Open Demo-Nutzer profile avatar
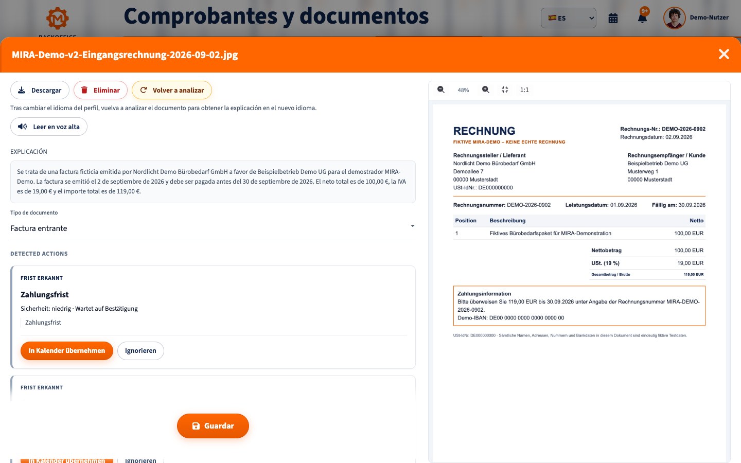The image size is (741, 463). tap(674, 18)
